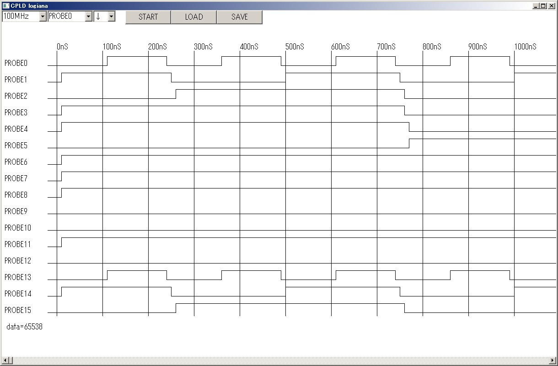Click the PROBE5 label
The height and width of the screenshot is (366, 558).
(16, 145)
